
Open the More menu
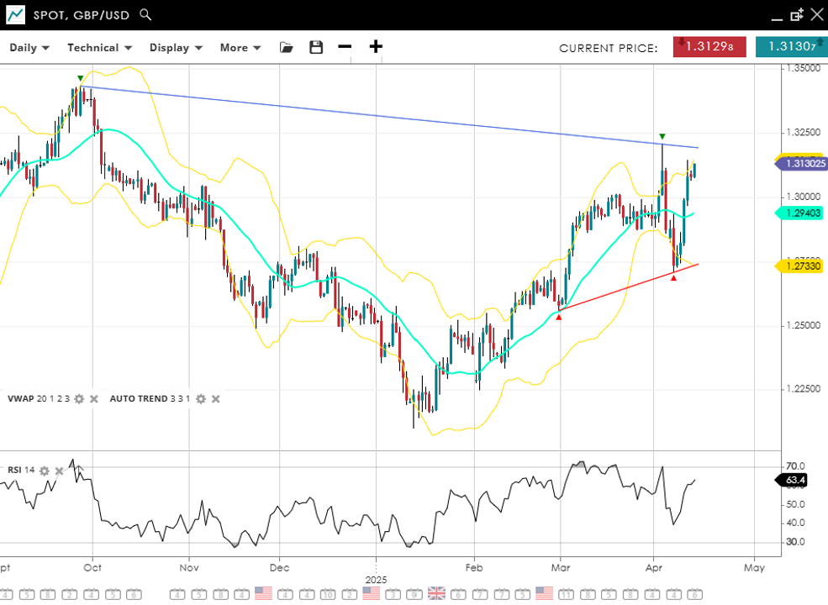click(240, 48)
